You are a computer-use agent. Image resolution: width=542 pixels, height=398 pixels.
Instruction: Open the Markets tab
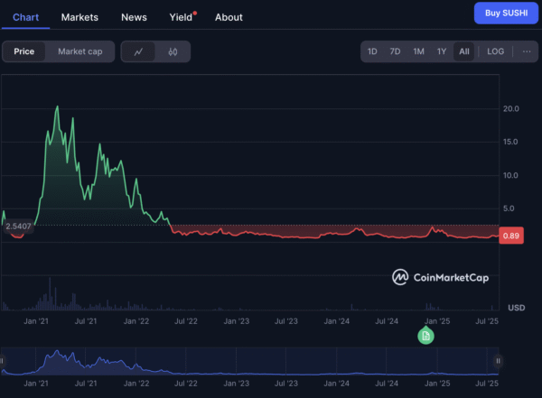(x=79, y=17)
